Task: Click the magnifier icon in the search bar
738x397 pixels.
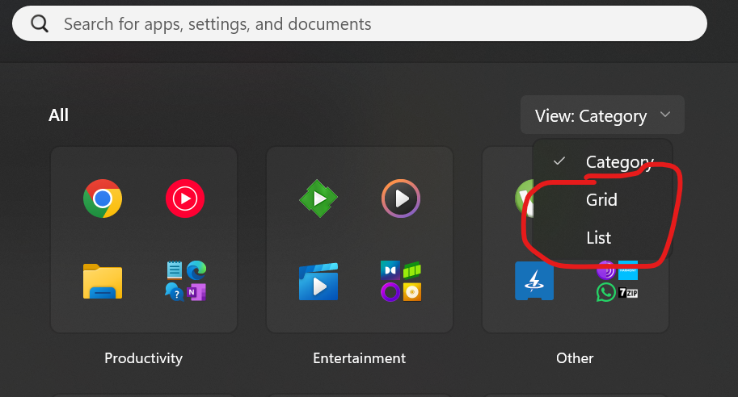Action: [40, 23]
